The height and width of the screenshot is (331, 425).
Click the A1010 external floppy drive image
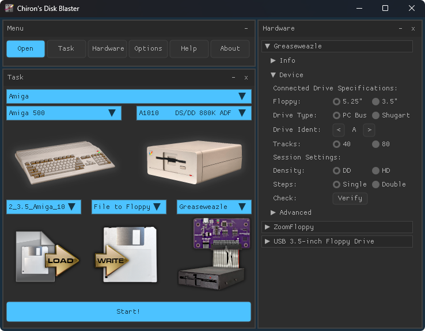[x=194, y=162]
